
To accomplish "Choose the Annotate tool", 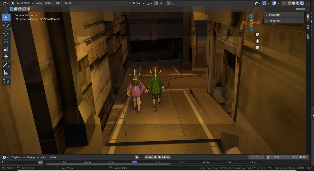I will tap(6, 65).
